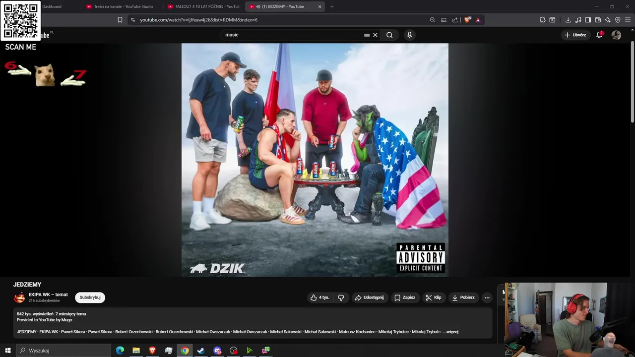Image resolution: width=635 pixels, height=357 pixels.
Task: Toggle the browser sidebar panel
Action: pyautogui.click(x=588, y=20)
